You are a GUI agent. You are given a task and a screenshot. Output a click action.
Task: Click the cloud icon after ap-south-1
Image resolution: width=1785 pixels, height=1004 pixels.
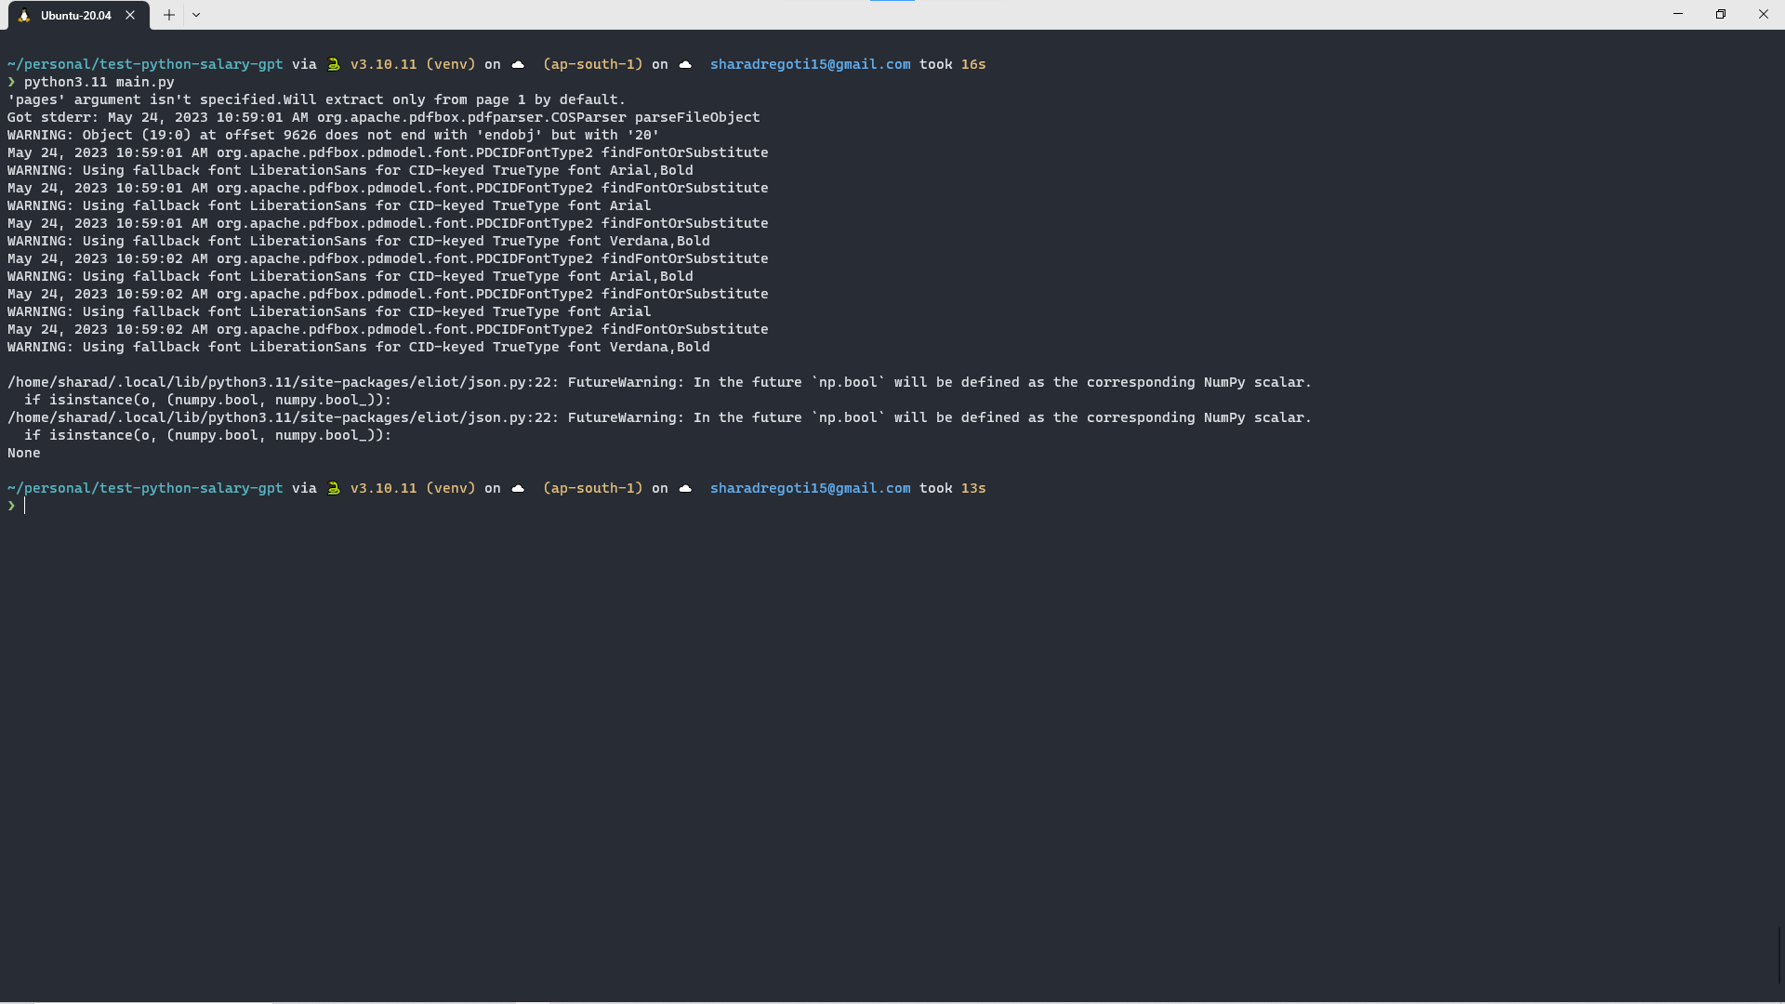685,64
